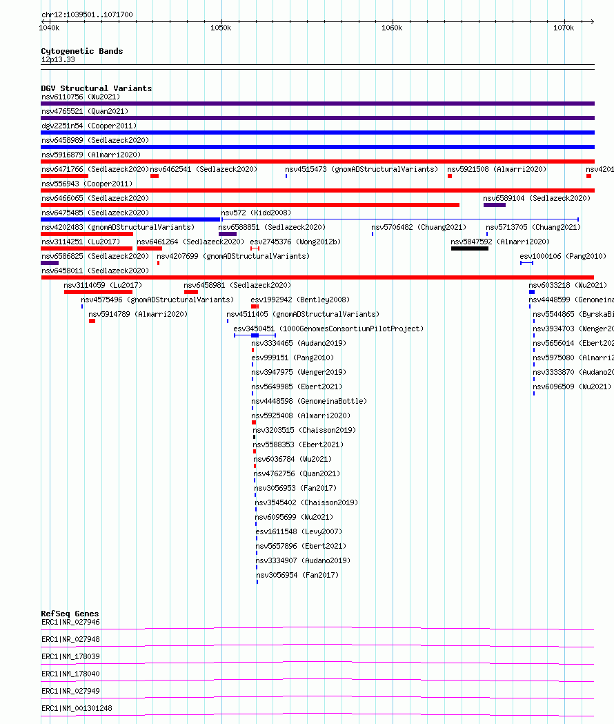614x724 pixels.
Task: Click the nsv6461264 (Sedlazeck2020) label
Action: 190,242
